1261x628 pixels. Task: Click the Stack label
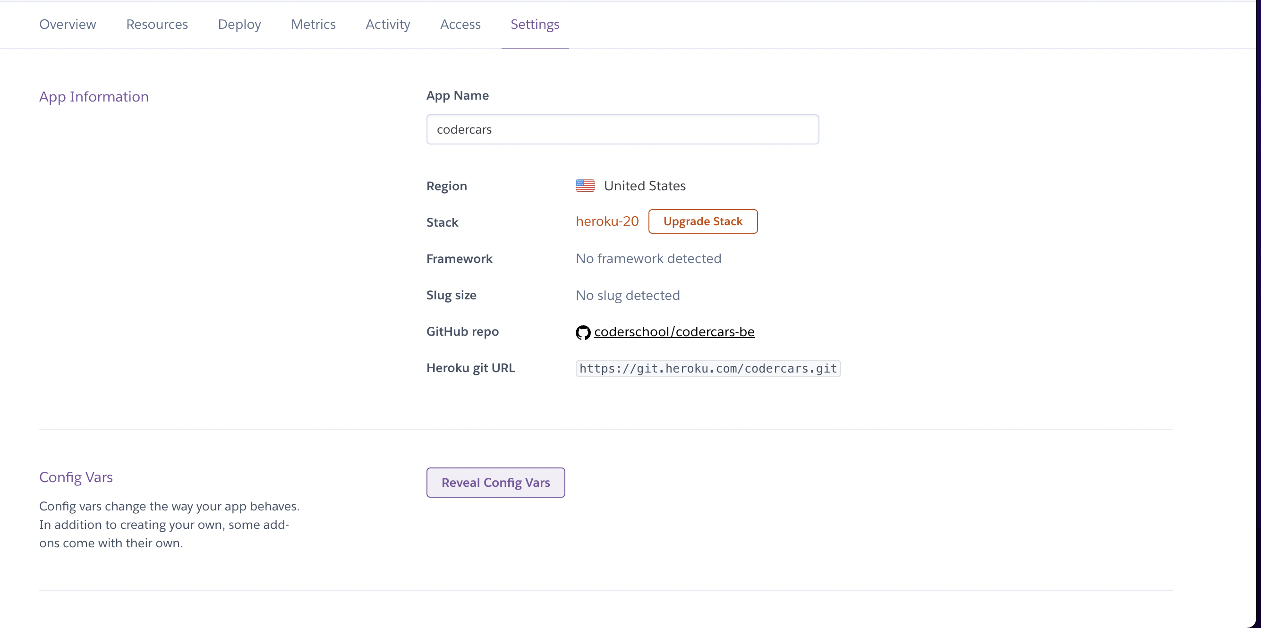pos(442,222)
